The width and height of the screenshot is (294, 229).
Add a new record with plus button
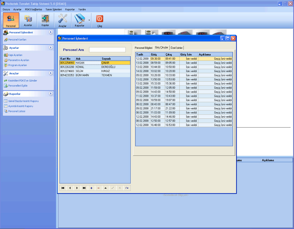click(91, 188)
